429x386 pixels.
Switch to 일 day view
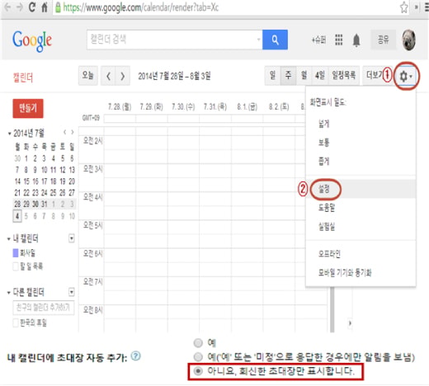(272, 76)
